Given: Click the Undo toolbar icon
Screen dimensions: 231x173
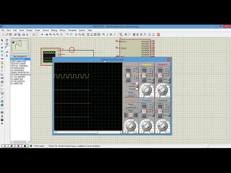Looking at the screenshot, I should 67,35.
